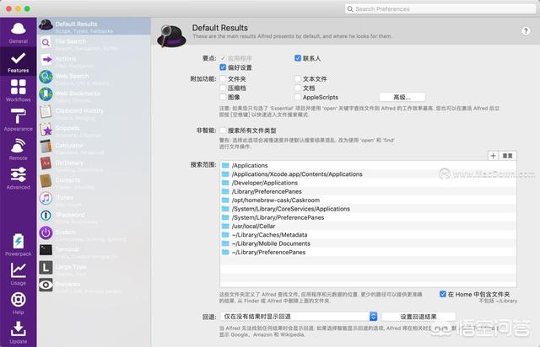Toggle 在 Home 中包含文件夹 checkbox

(443, 294)
